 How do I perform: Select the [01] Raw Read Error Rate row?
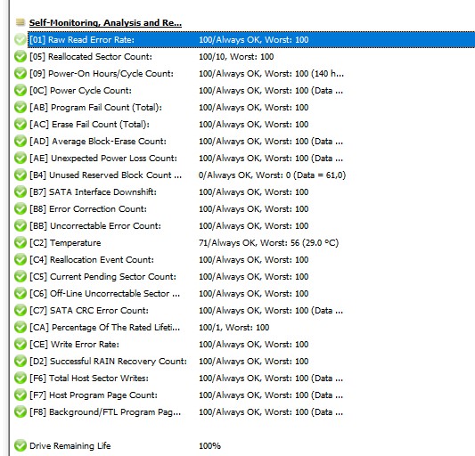tap(251, 40)
